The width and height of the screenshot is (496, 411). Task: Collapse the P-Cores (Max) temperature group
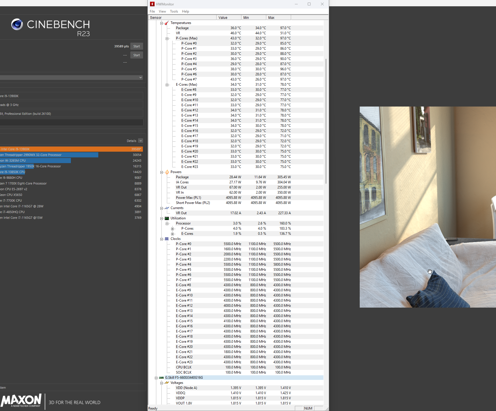167,39
